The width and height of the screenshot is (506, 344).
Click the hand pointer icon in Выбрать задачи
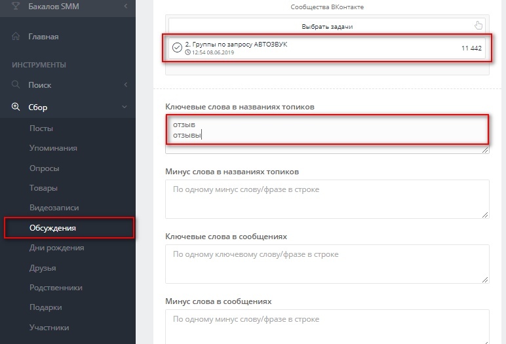[478, 26]
